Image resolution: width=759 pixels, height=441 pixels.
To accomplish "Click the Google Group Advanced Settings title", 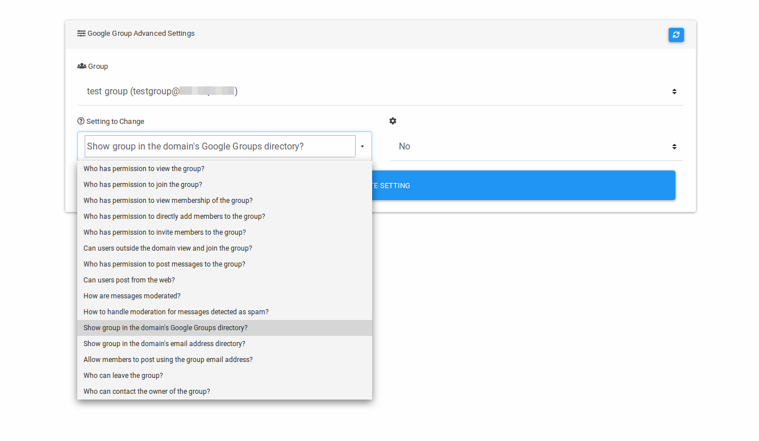I will [x=141, y=34].
